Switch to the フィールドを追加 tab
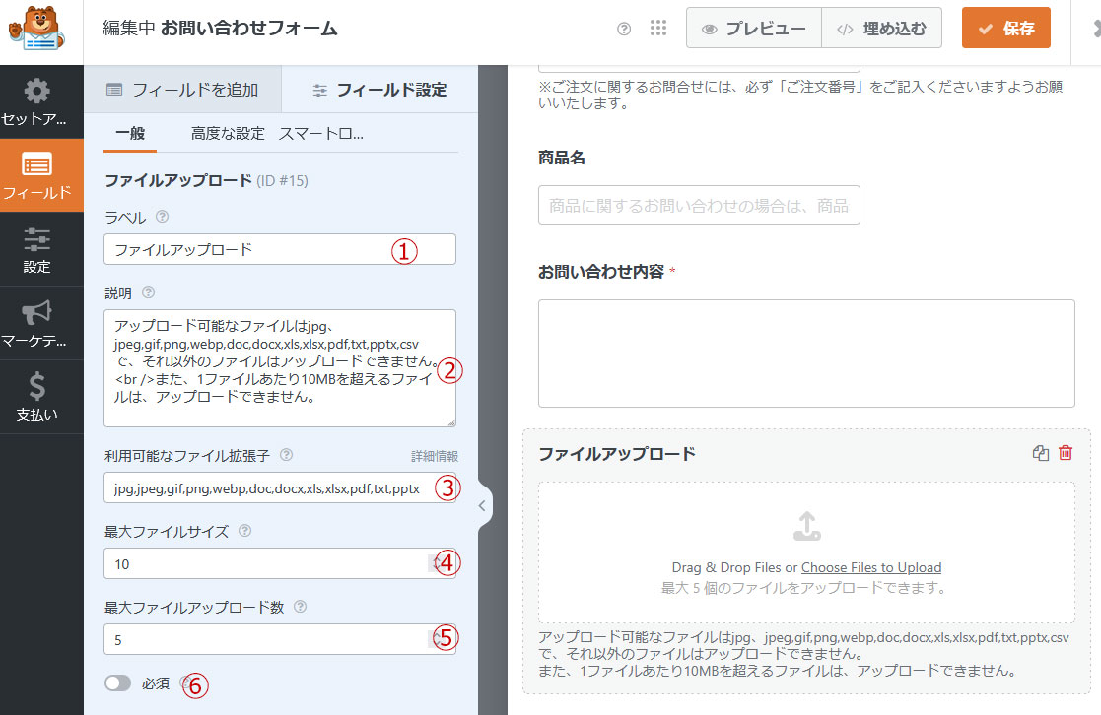This screenshot has height=715, width=1101. (182, 90)
